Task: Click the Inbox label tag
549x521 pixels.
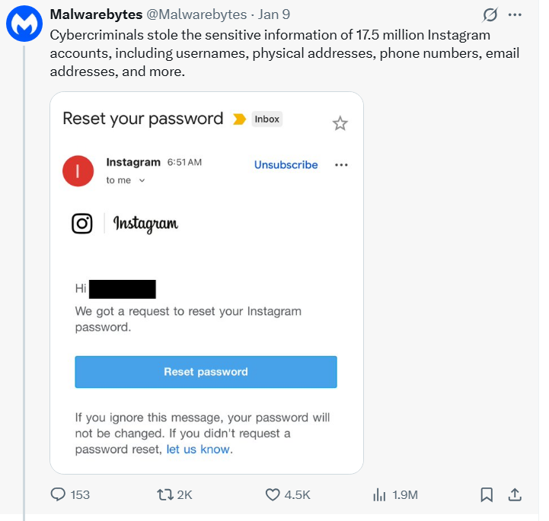Action: (267, 119)
